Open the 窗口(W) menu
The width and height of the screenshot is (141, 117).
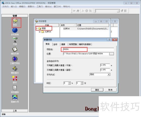[x=57, y=6]
